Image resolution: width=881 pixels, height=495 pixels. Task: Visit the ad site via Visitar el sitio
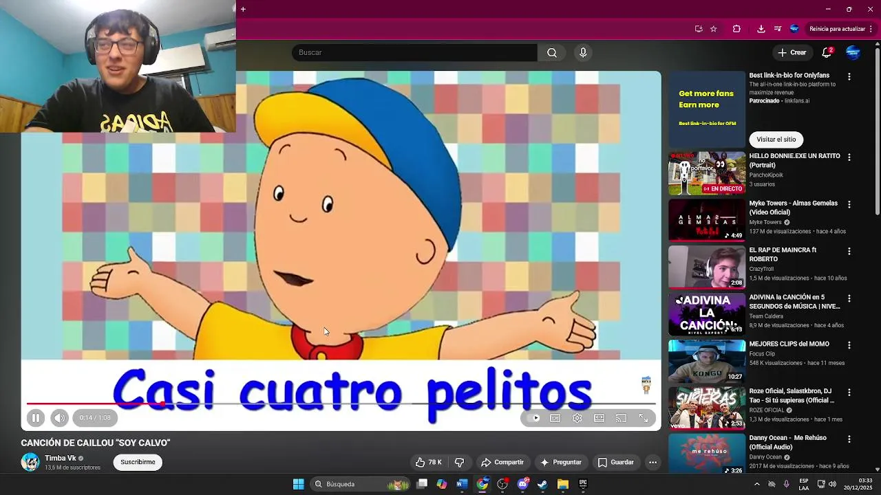pos(776,140)
